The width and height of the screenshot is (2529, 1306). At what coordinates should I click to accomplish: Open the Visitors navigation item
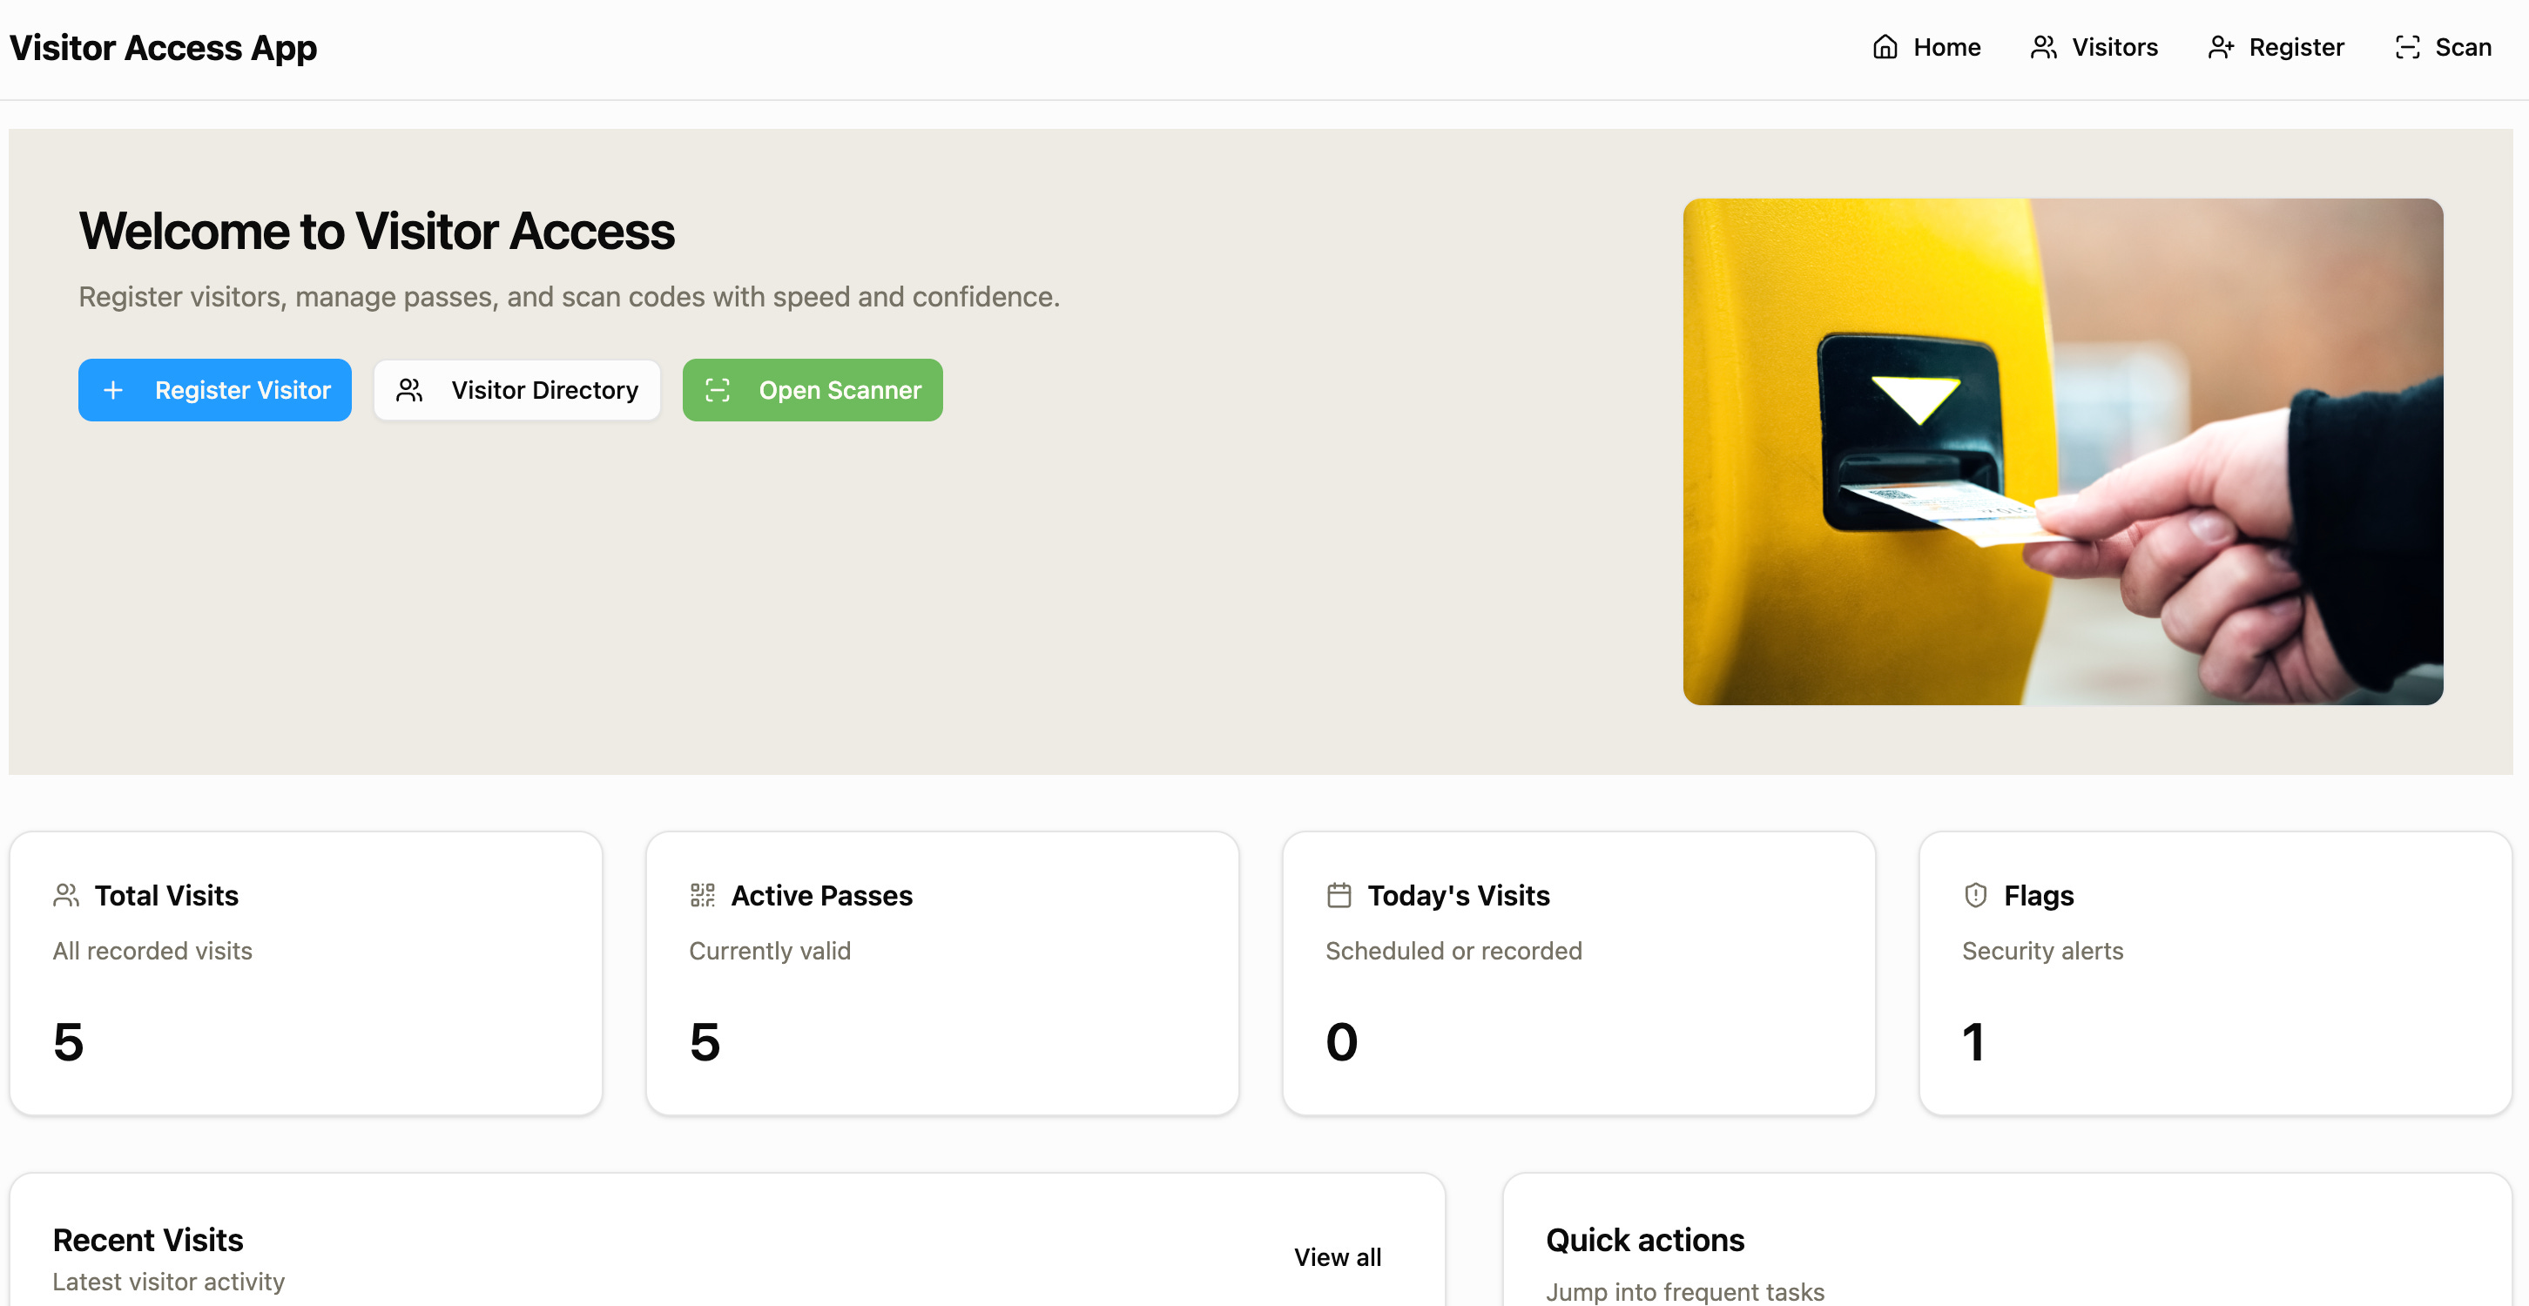click(x=2114, y=47)
